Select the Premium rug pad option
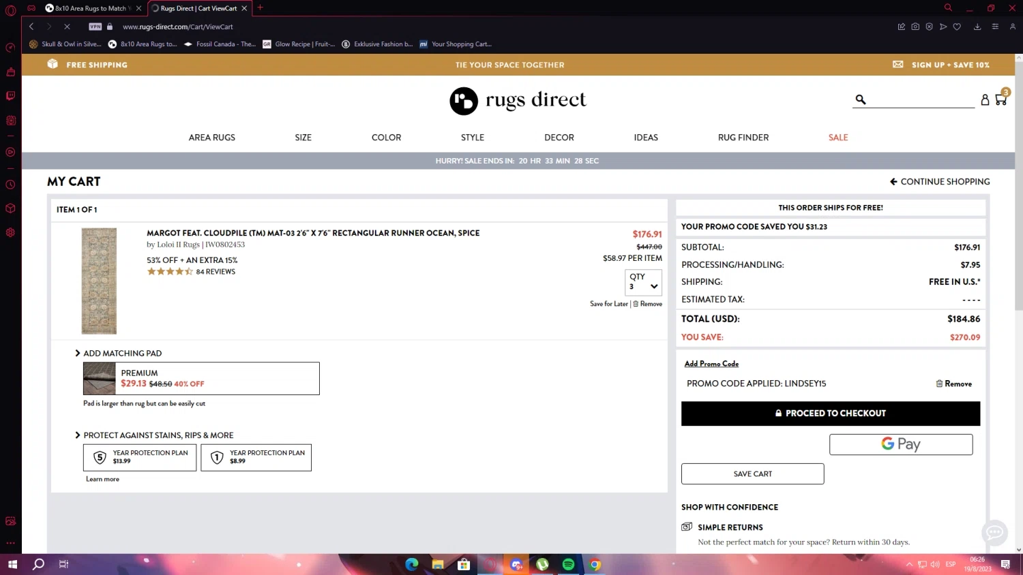The height and width of the screenshot is (575, 1023). pyautogui.click(x=201, y=379)
